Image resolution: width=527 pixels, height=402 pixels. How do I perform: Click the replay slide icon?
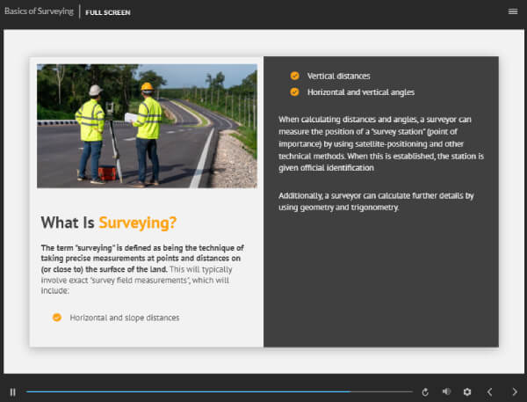[425, 391]
